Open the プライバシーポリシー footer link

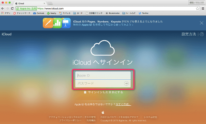coord(70,120)
